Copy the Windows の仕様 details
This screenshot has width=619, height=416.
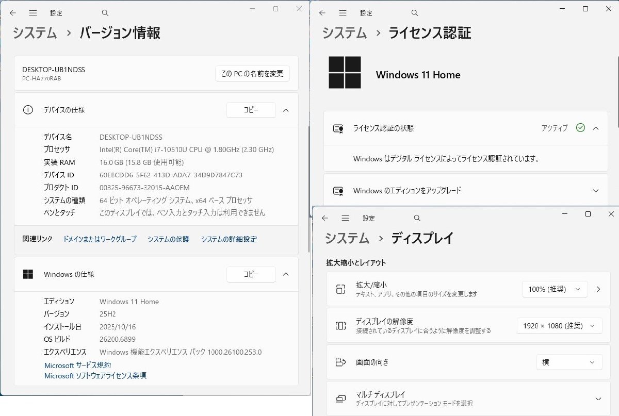(251, 274)
